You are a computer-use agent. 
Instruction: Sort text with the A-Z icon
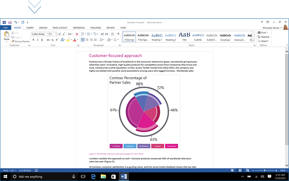pos(112,34)
